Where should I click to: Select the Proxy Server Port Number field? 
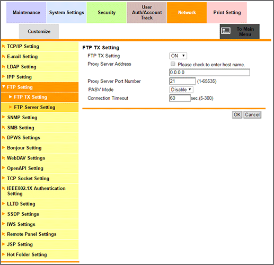point(182,81)
